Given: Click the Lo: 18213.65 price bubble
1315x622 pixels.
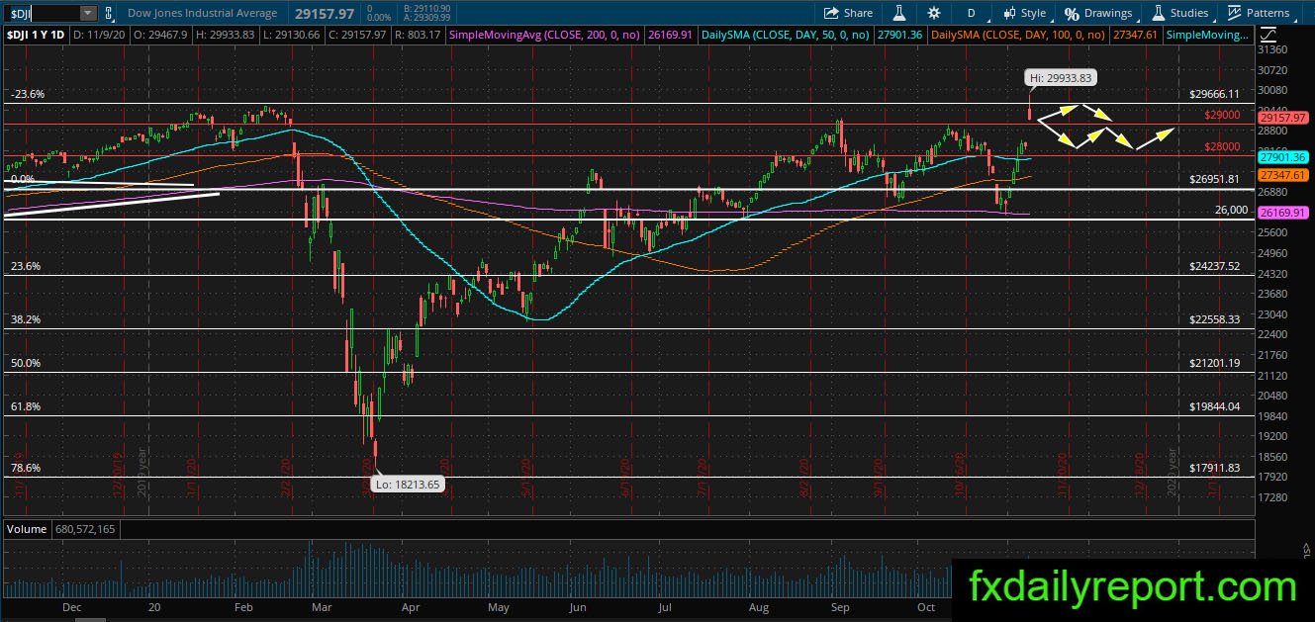Looking at the screenshot, I should click(406, 485).
